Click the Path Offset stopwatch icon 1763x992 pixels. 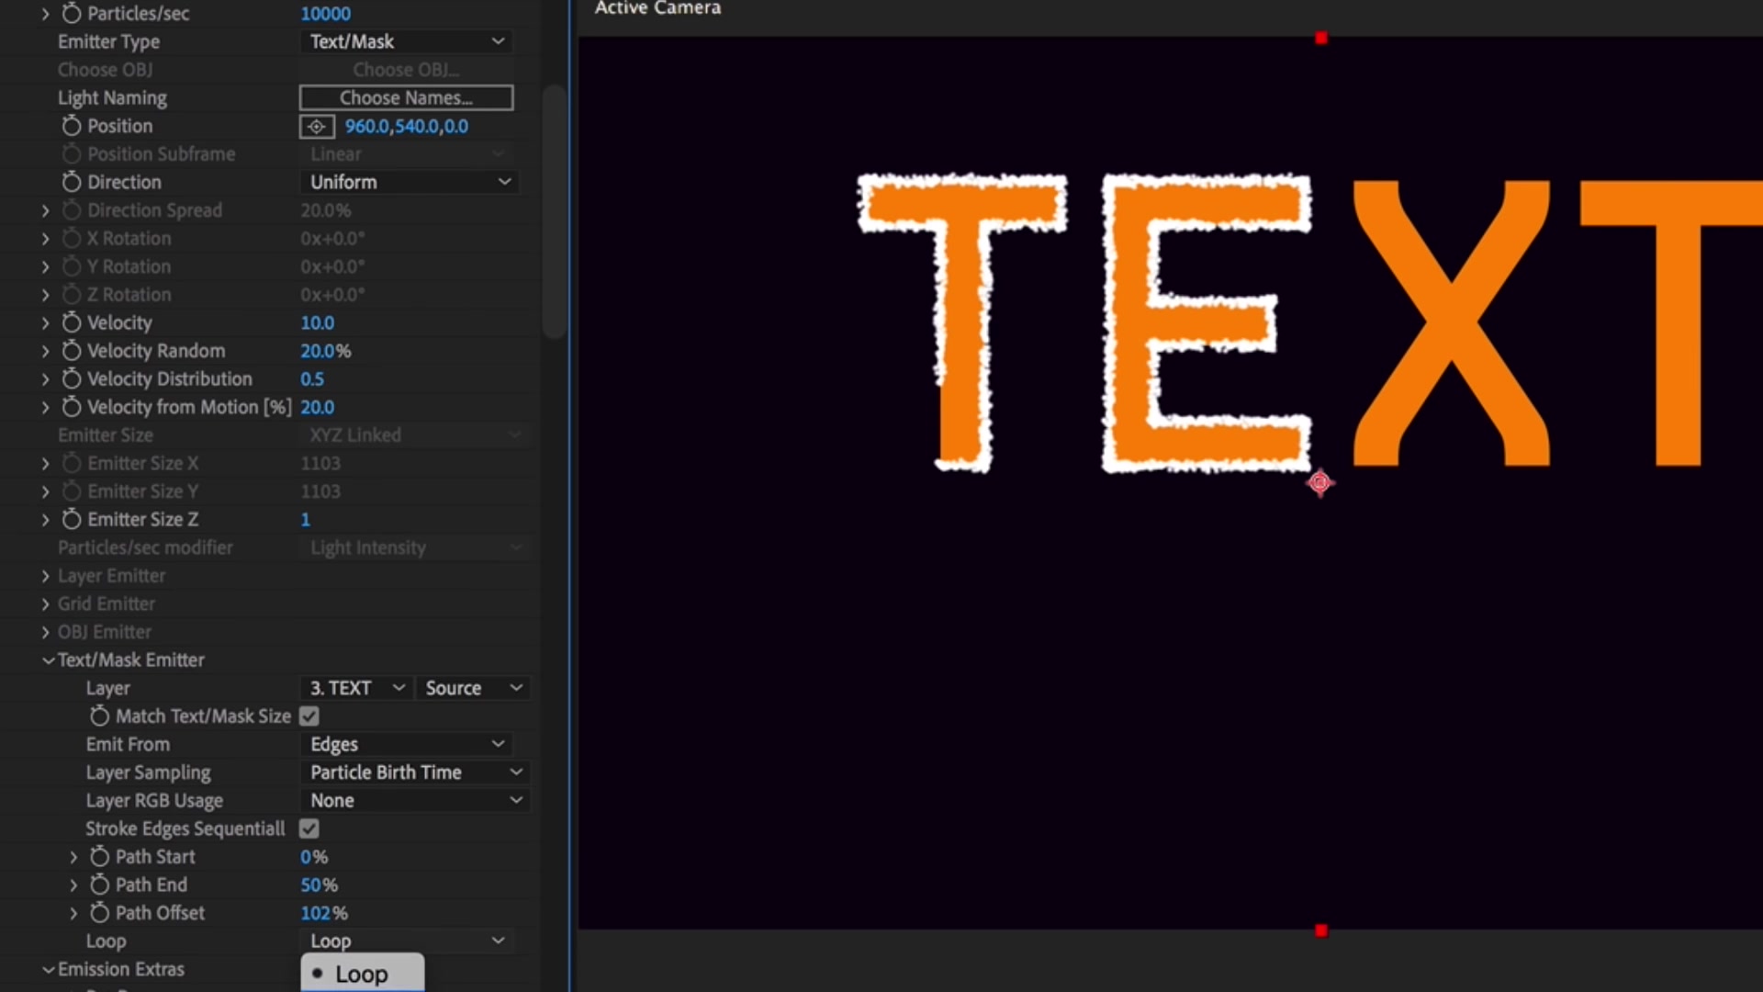click(100, 912)
